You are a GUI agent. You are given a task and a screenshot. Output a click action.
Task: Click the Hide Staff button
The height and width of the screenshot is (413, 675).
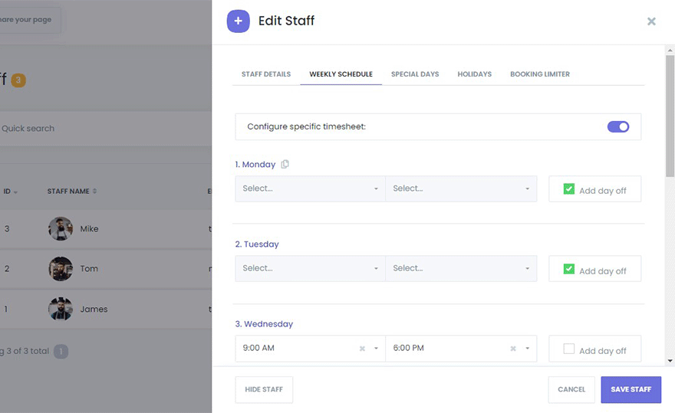coord(264,389)
